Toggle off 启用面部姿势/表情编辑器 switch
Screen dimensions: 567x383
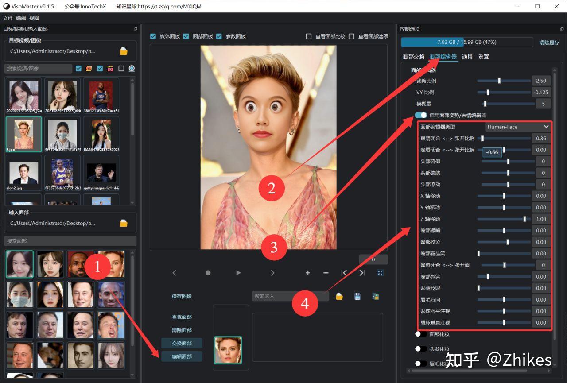[x=421, y=115]
